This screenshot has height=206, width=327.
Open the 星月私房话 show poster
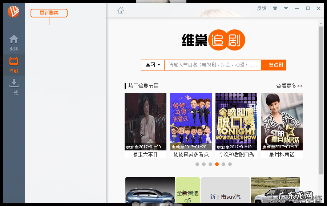282,122
